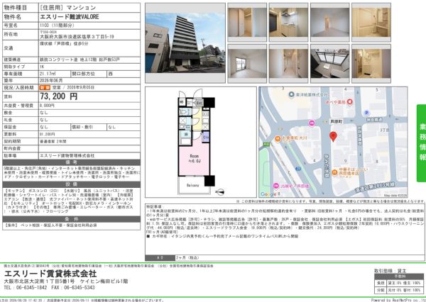Click the red location pin on the map

point(333,137)
